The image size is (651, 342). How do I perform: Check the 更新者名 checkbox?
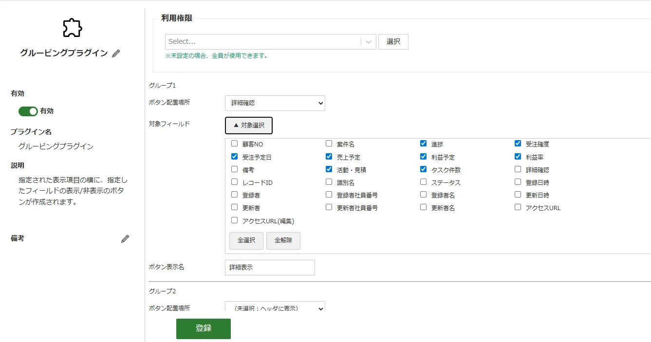pyautogui.click(x=423, y=207)
